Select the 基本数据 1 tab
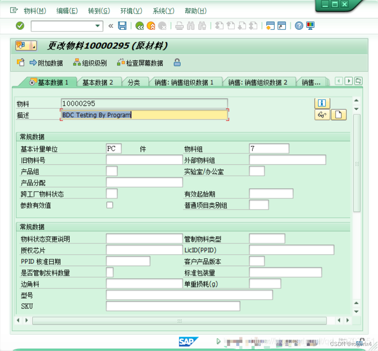Viewport: 378px width, 351px height. [x=50, y=82]
